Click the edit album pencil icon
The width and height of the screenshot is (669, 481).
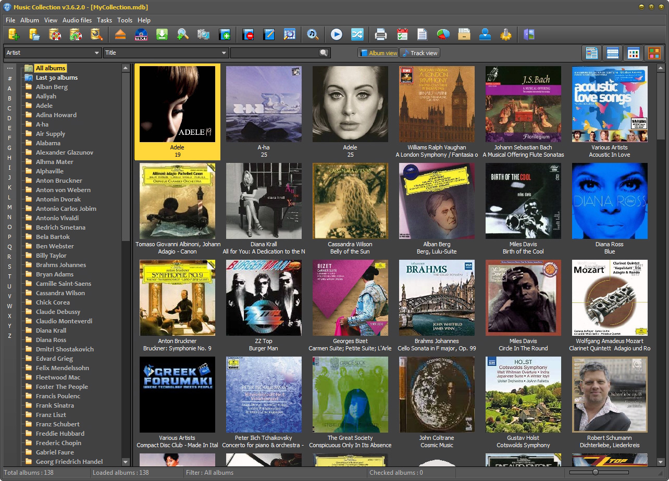269,35
